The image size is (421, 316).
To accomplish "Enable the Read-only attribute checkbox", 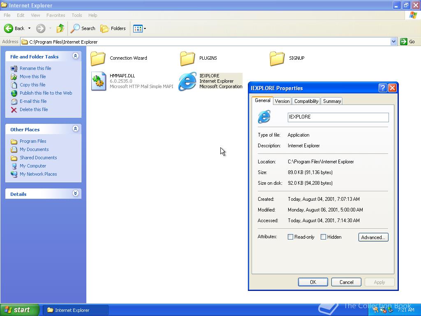I will [291, 237].
